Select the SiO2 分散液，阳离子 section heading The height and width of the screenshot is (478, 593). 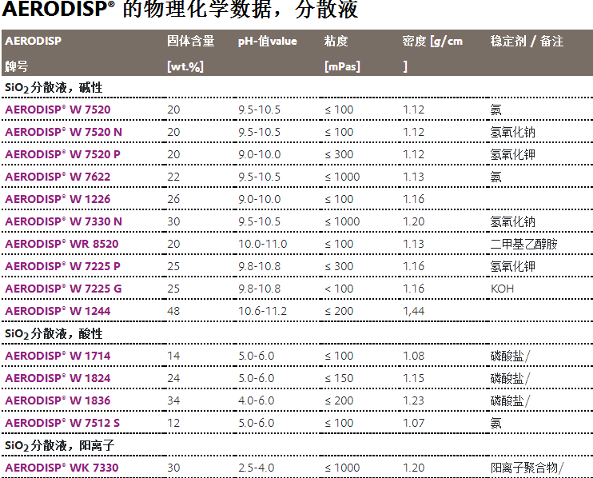(x=59, y=445)
